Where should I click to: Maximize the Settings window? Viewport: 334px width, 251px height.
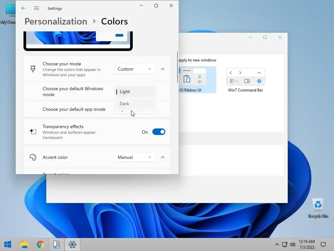point(156,6)
